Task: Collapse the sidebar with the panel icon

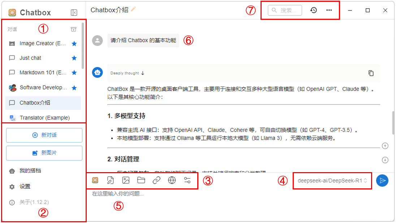Action: 74,13
